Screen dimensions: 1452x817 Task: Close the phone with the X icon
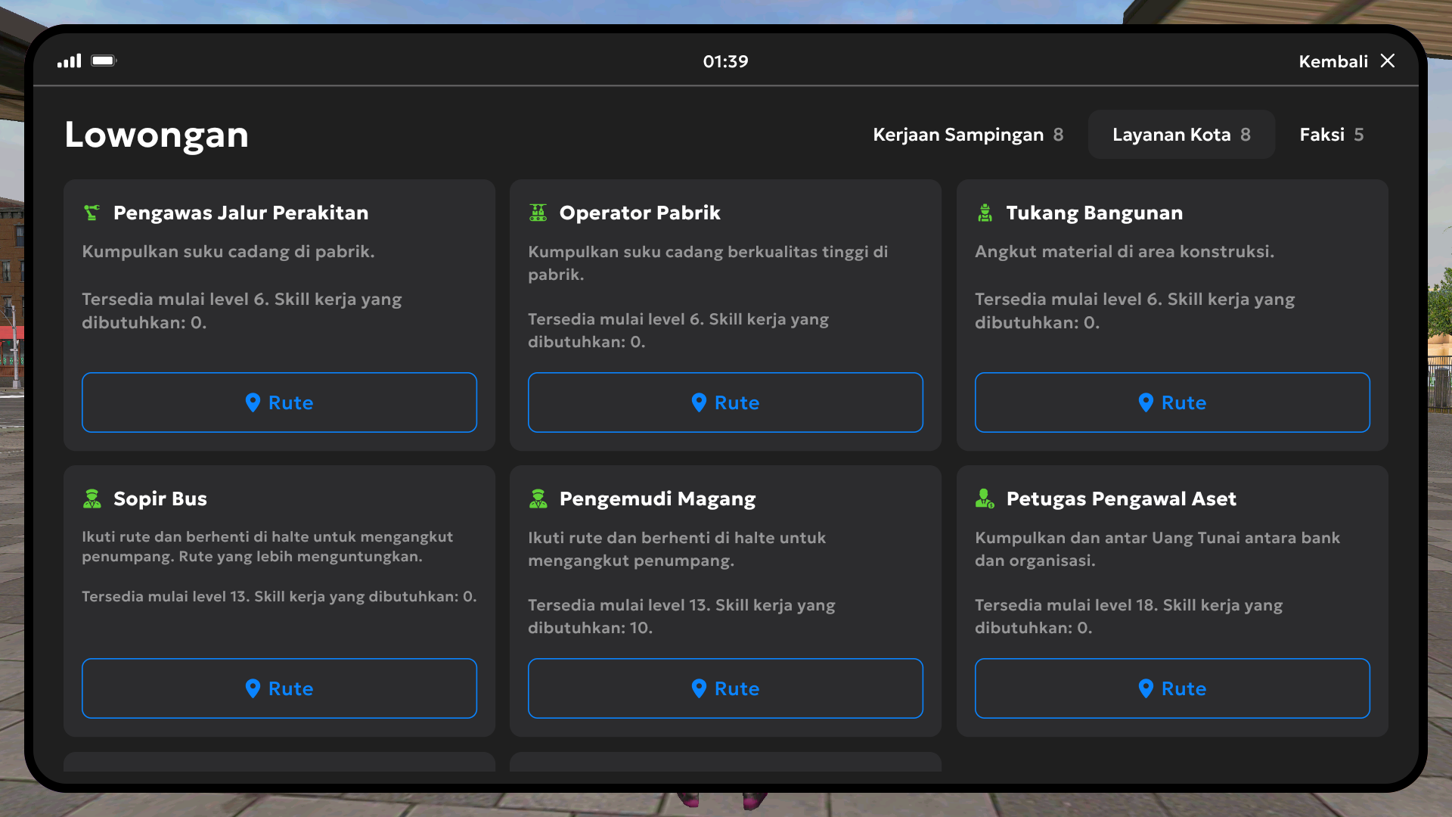pyautogui.click(x=1388, y=61)
